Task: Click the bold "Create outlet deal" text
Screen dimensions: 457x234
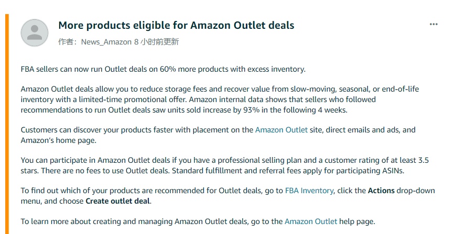Action: click(118, 201)
